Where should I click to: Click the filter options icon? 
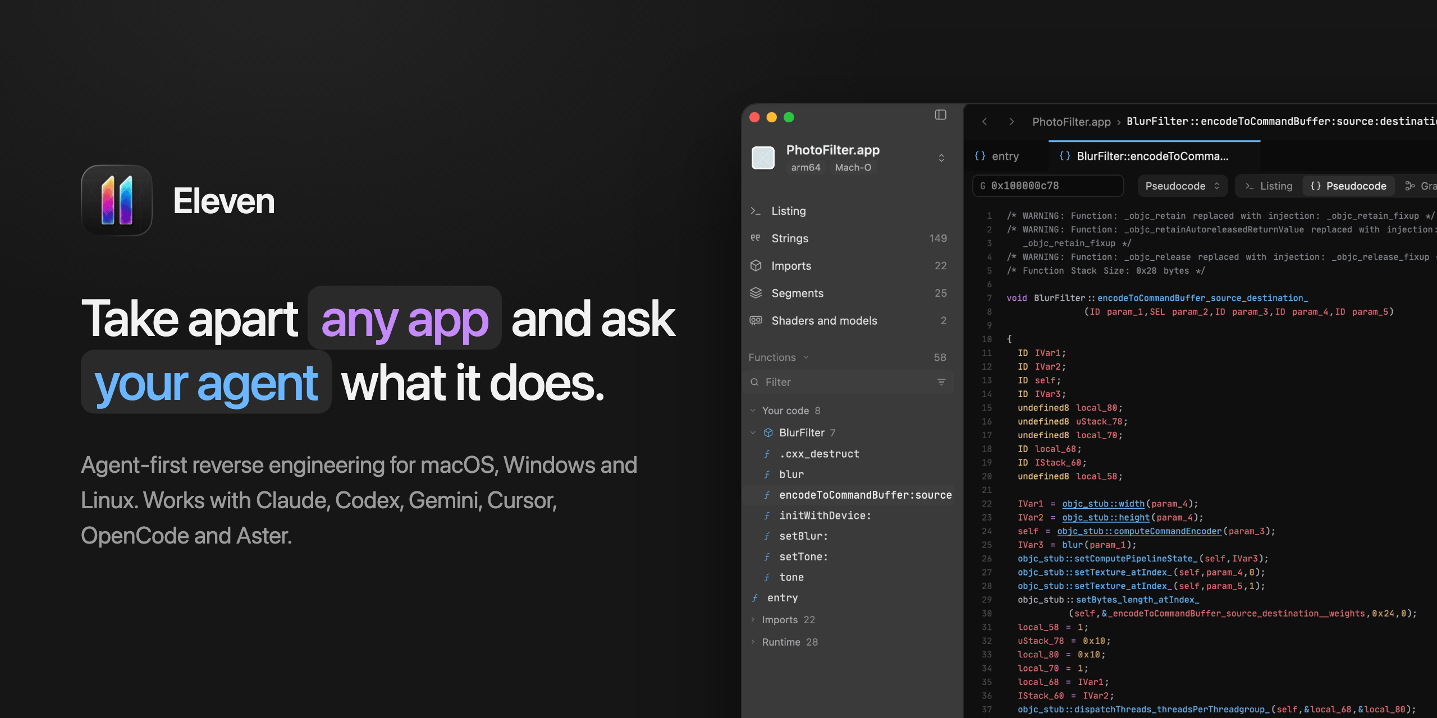pos(941,382)
